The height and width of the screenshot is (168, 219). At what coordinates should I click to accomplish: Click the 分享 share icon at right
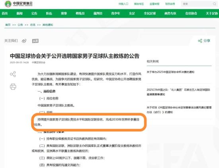pos(204,41)
